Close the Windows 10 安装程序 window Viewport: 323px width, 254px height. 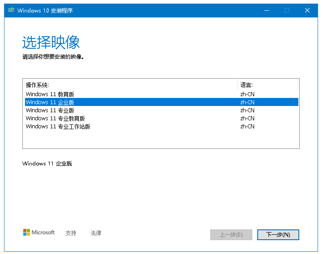point(307,10)
